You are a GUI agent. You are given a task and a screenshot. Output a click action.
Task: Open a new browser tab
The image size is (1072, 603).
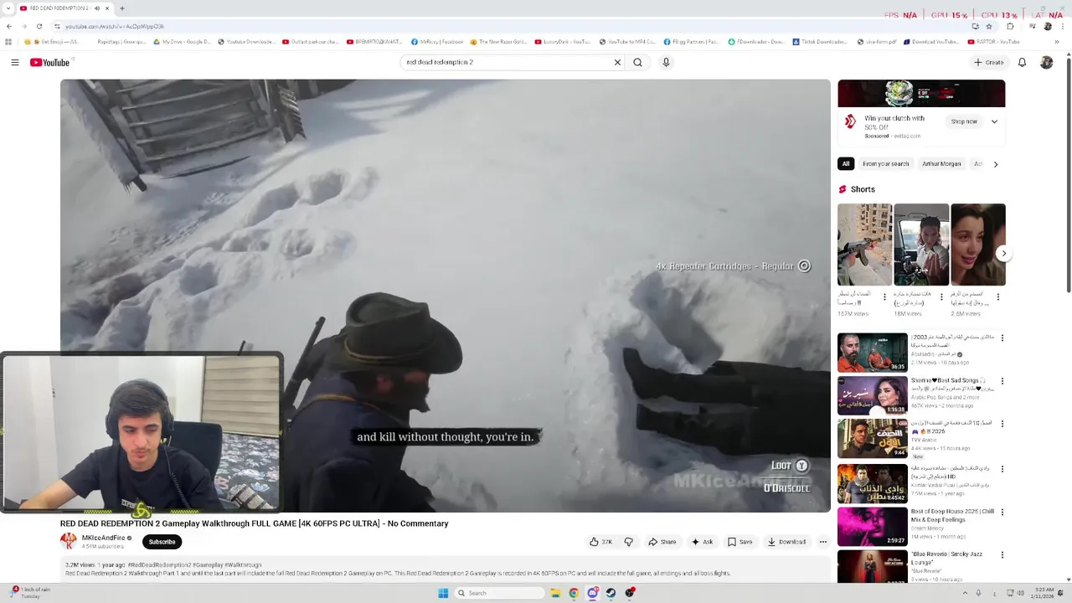[x=122, y=8]
